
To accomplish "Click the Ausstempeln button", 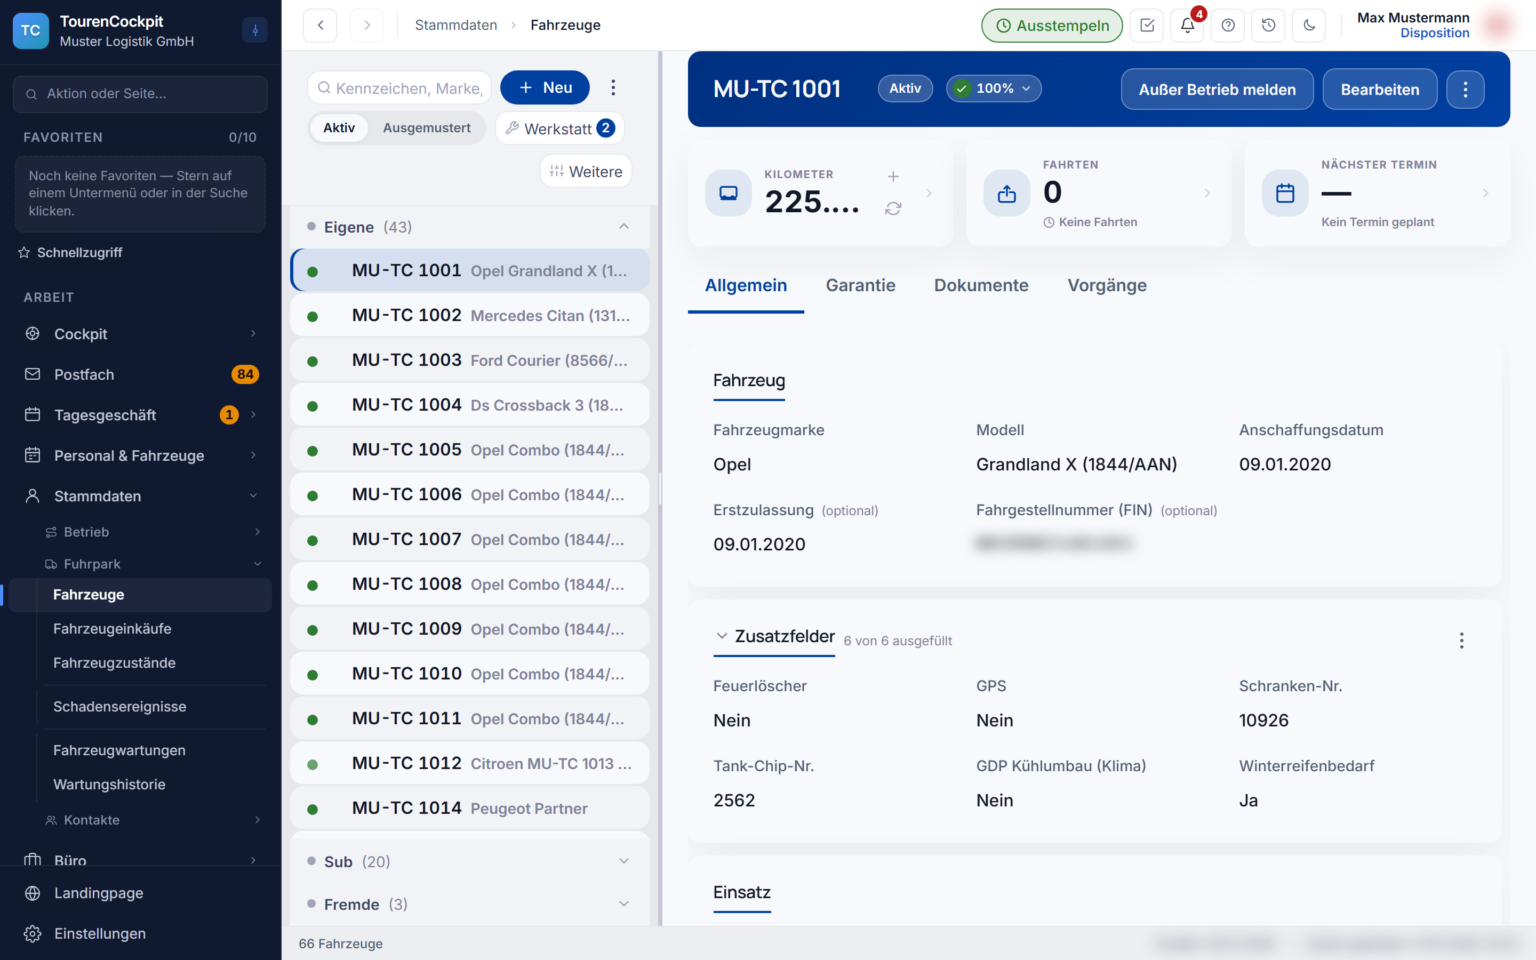I will tap(1052, 26).
